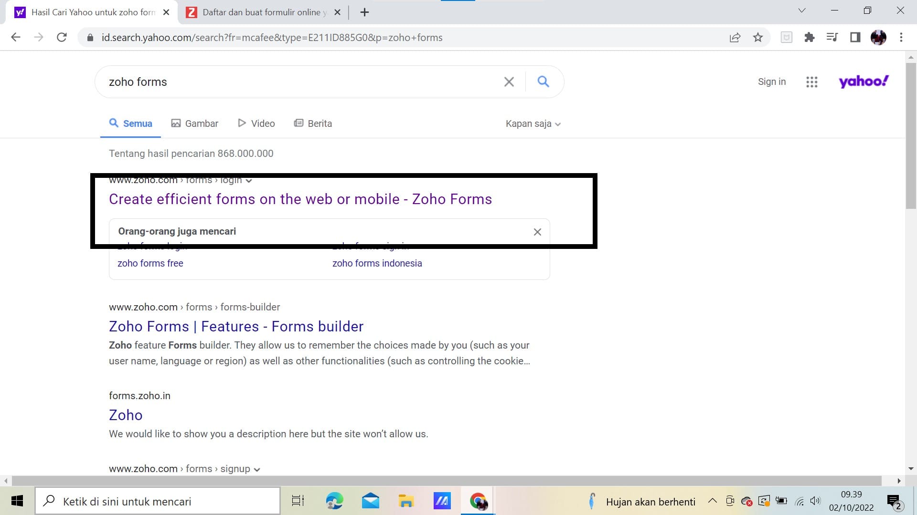Image resolution: width=917 pixels, height=515 pixels.
Task: Expand options arrow beside forms › login URL
Action: click(x=249, y=181)
